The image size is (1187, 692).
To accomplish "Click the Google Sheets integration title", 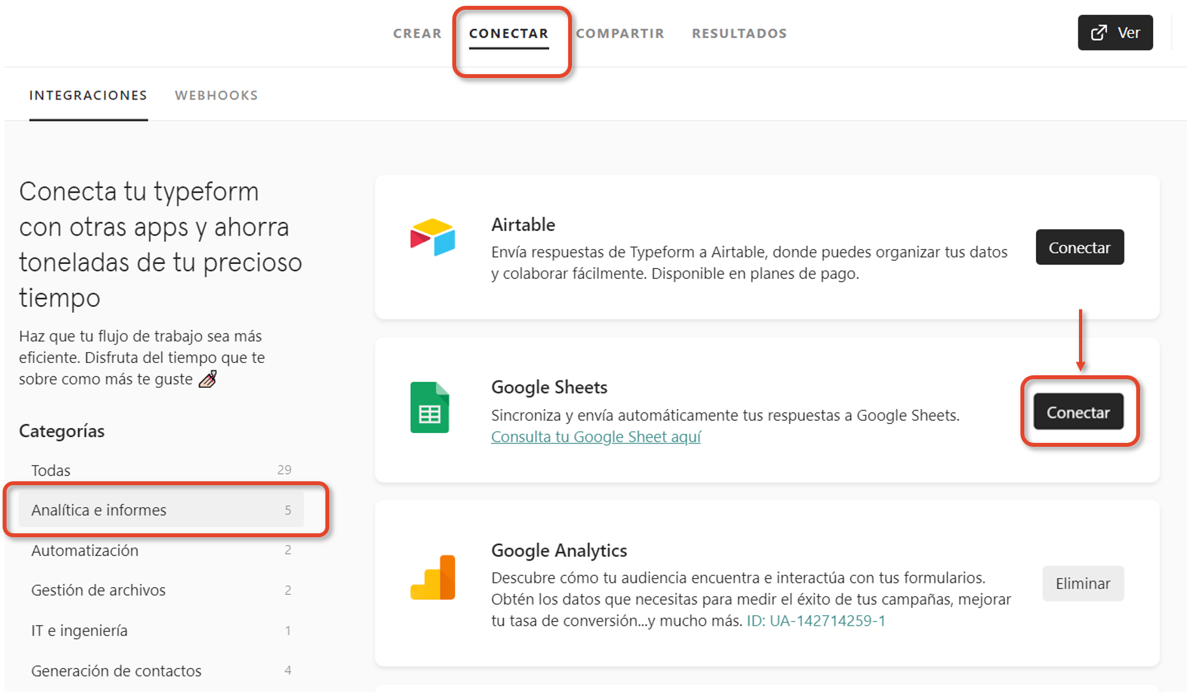I will point(549,388).
